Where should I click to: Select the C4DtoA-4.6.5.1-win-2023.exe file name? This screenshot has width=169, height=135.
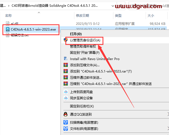pyautogui.click(x=33, y=29)
